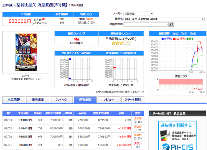Click the 差額 column header
Screen dimensions: 207x150
coord(121,113)
